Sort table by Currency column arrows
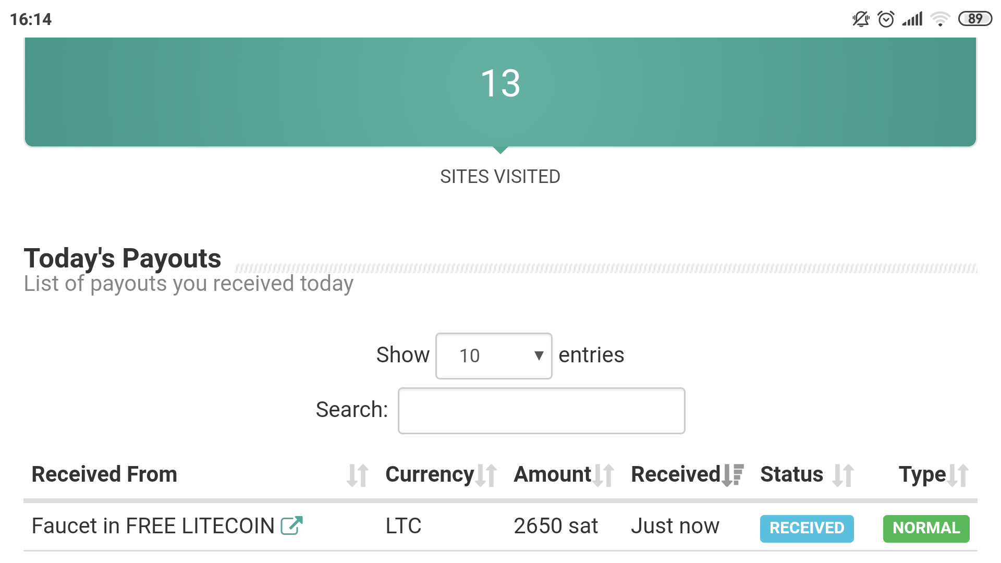This screenshot has width=1001, height=563. point(486,475)
